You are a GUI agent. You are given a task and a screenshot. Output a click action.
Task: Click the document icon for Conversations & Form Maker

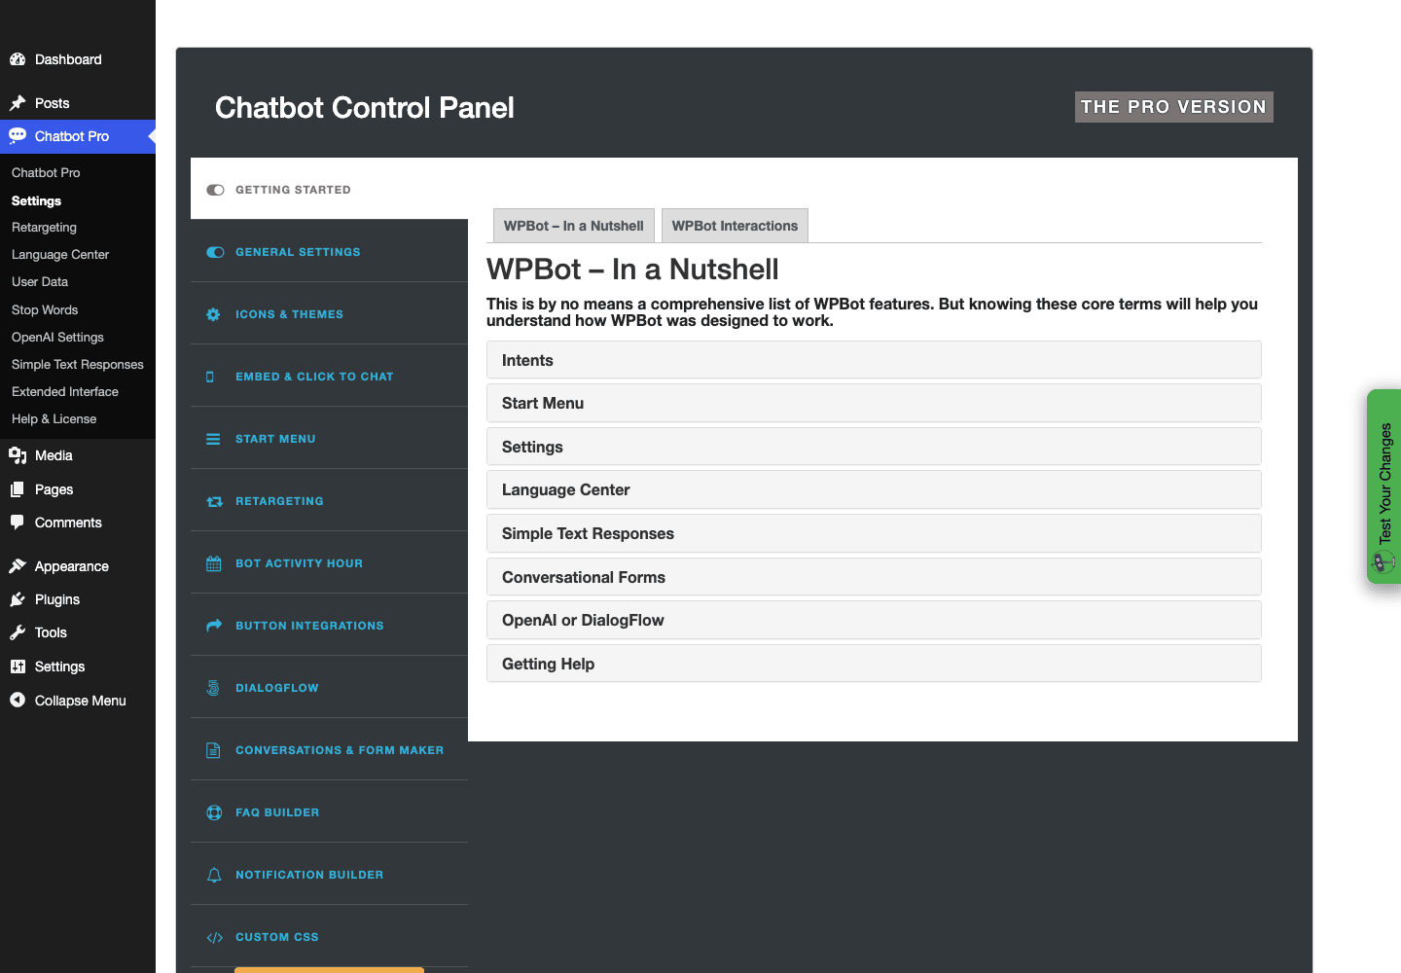click(x=213, y=750)
